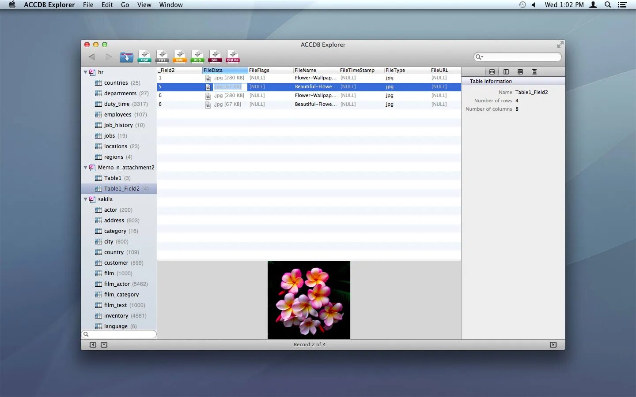
Task: Open the Window menu
Action: tap(171, 5)
